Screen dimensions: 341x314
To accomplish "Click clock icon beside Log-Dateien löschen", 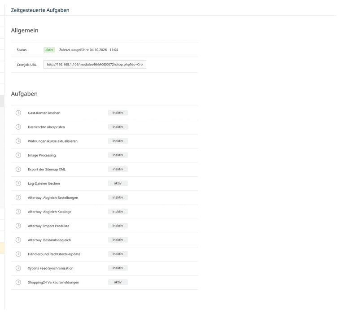I will click(x=18, y=183).
